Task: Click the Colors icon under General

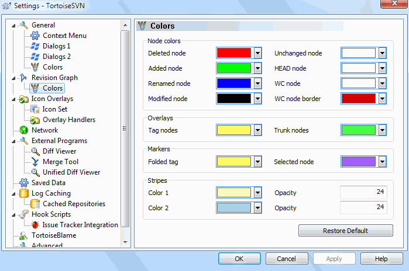Action: [35, 67]
